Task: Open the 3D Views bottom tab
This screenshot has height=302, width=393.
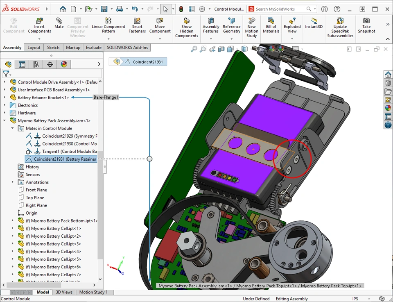Action: point(64,292)
